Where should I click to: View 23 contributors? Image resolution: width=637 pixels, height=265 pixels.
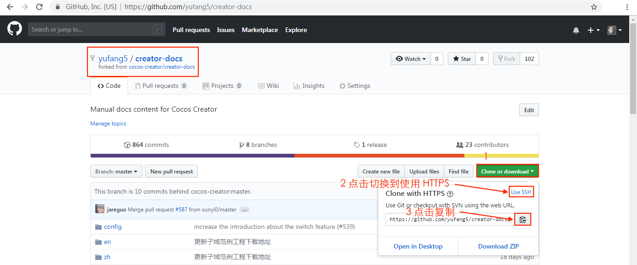click(x=483, y=145)
